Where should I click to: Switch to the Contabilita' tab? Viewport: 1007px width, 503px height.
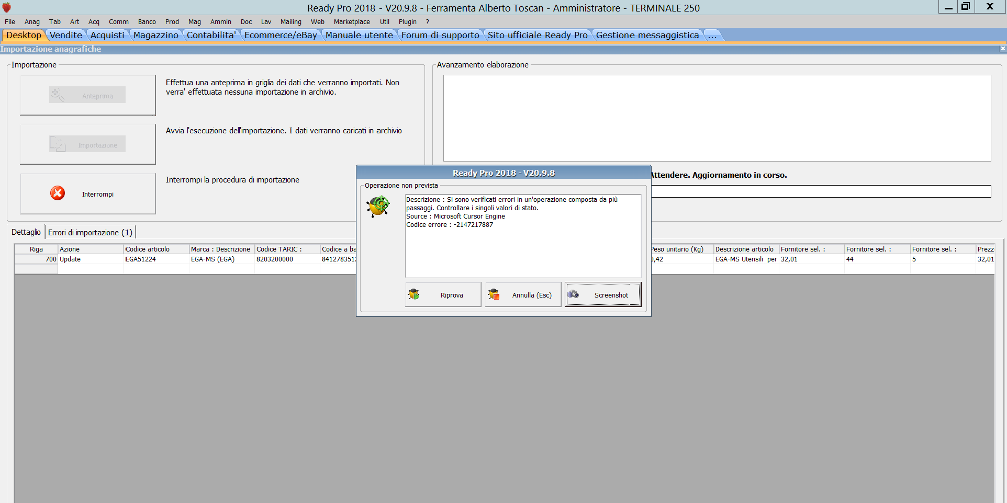click(x=211, y=35)
